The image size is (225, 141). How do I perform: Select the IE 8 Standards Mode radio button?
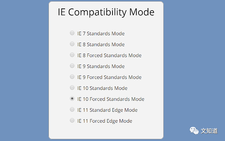(72, 44)
